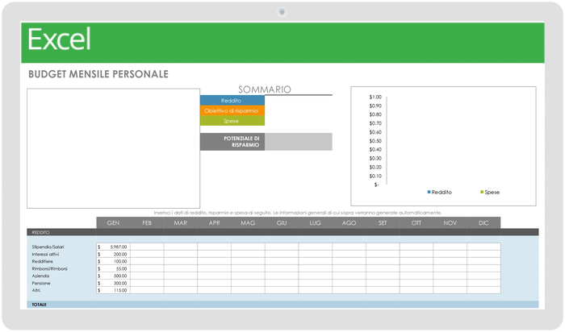Select the DIC month column header
Screen dimensions: 565x332
click(483, 222)
